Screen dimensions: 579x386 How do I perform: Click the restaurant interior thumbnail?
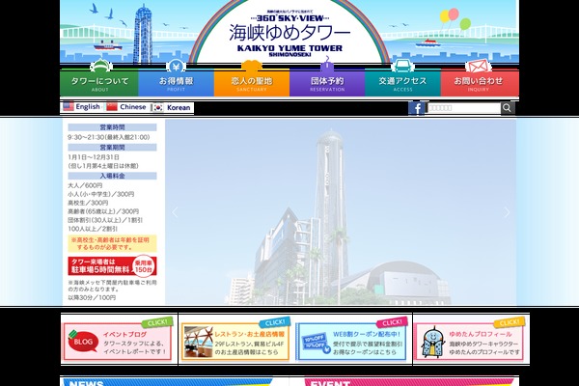(x=199, y=342)
